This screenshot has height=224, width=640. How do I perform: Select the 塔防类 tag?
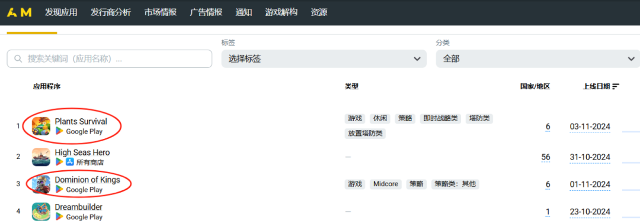point(479,119)
